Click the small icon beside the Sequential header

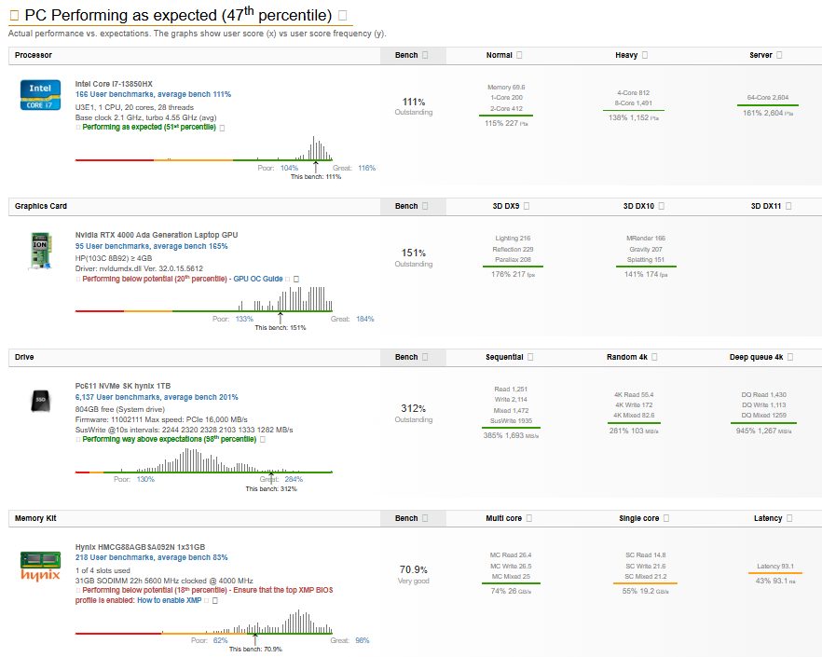click(x=530, y=358)
